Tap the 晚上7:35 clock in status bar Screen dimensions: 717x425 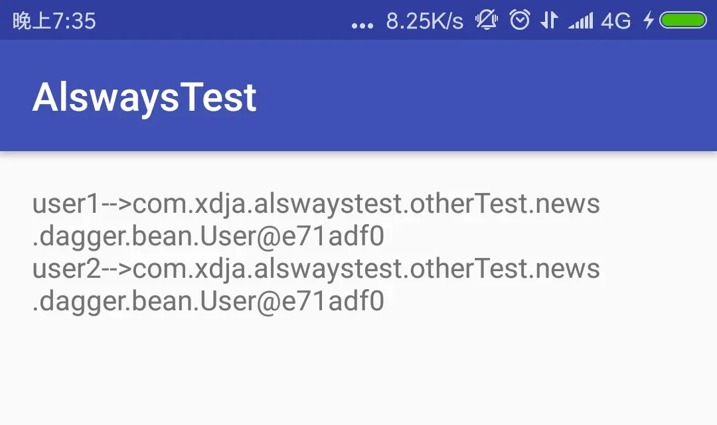[54, 21]
